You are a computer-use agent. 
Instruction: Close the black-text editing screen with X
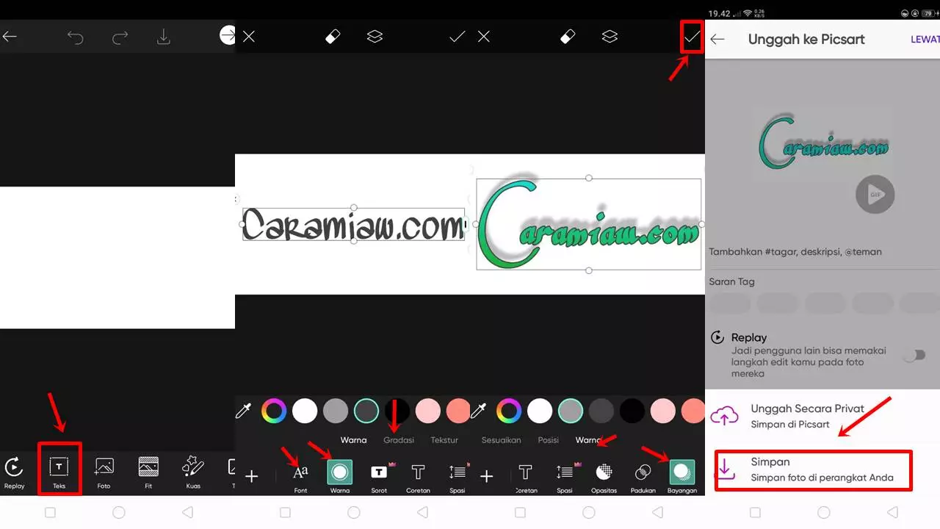point(249,36)
